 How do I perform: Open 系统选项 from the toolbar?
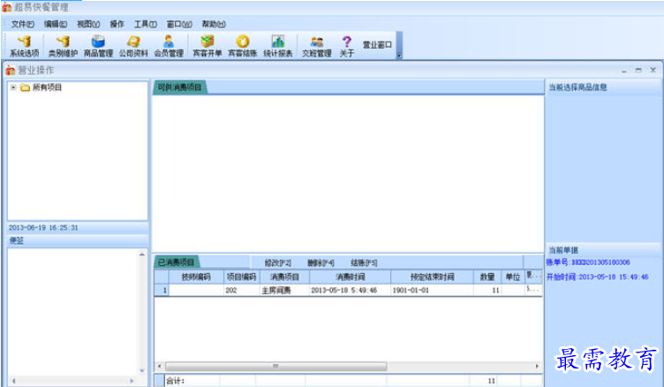pos(25,45)
